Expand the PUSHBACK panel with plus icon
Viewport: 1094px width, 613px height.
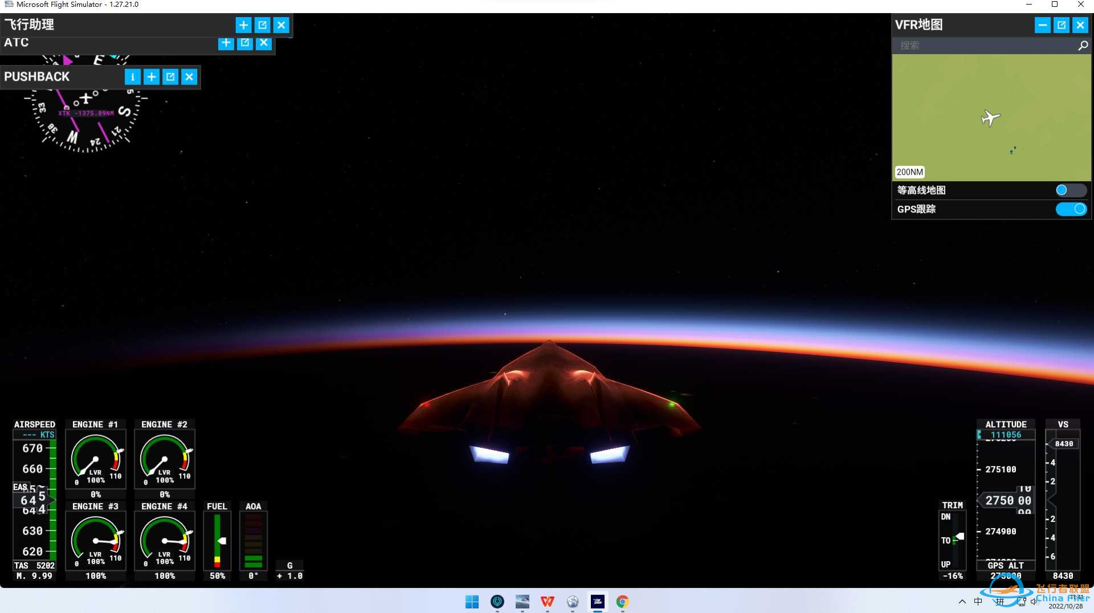coord(152,77)
